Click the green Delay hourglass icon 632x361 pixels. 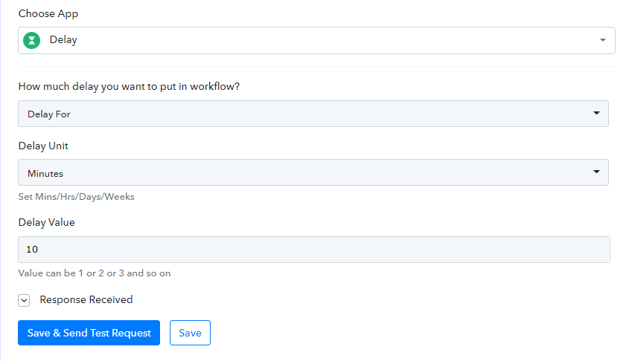[31, 40]
